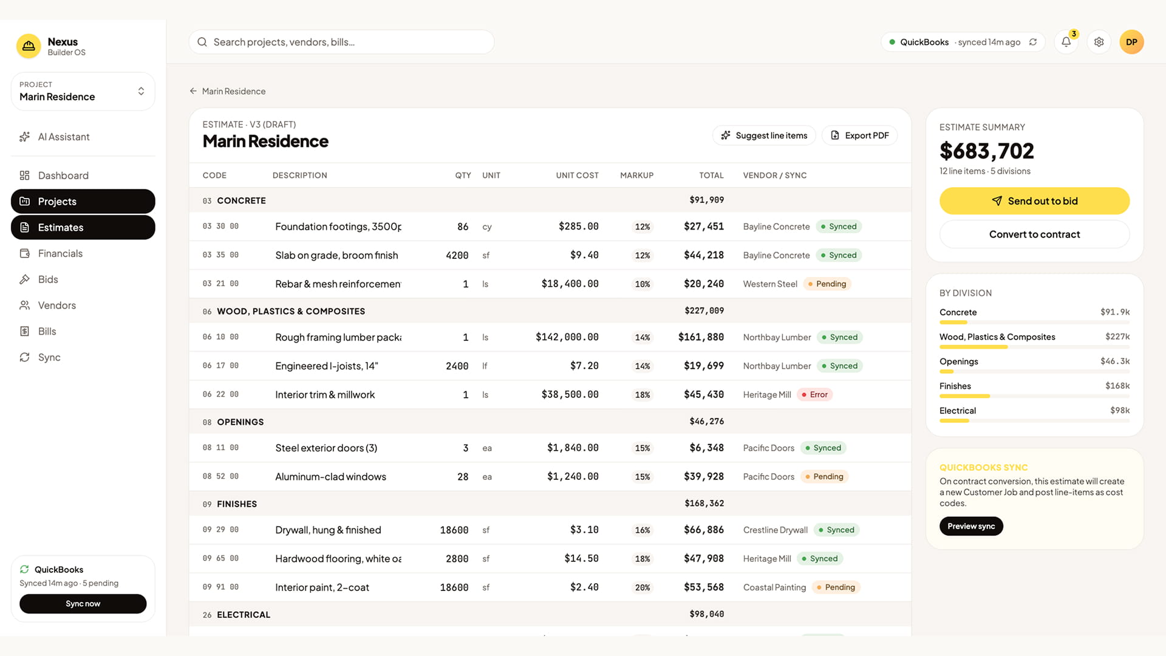Click unit cost $142,000.00
The width and height of the screenshot is (1166, 656).
(x=567, y=337)
